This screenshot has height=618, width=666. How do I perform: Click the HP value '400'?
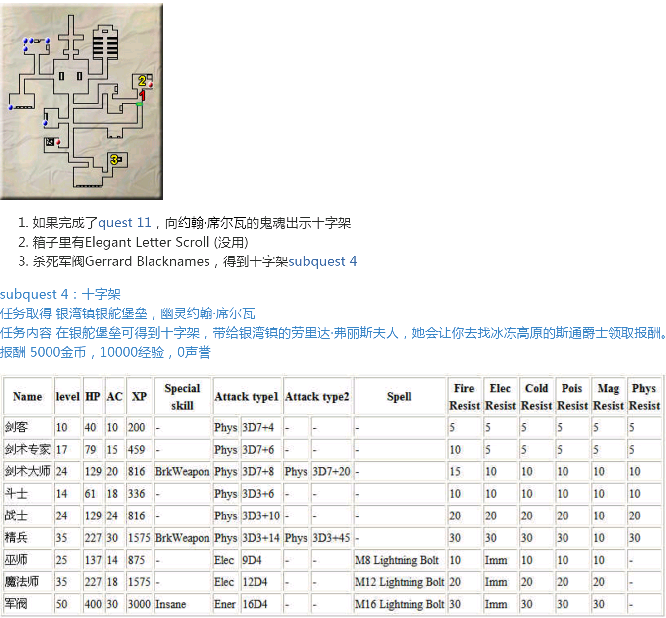93,604
